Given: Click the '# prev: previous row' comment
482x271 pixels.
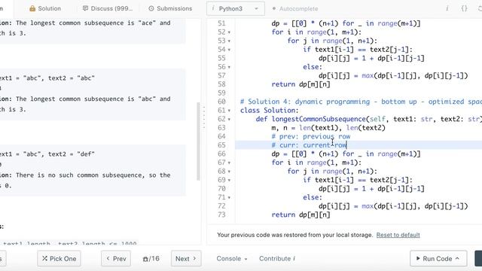Looking at the screenshot, I should point(311,136).
